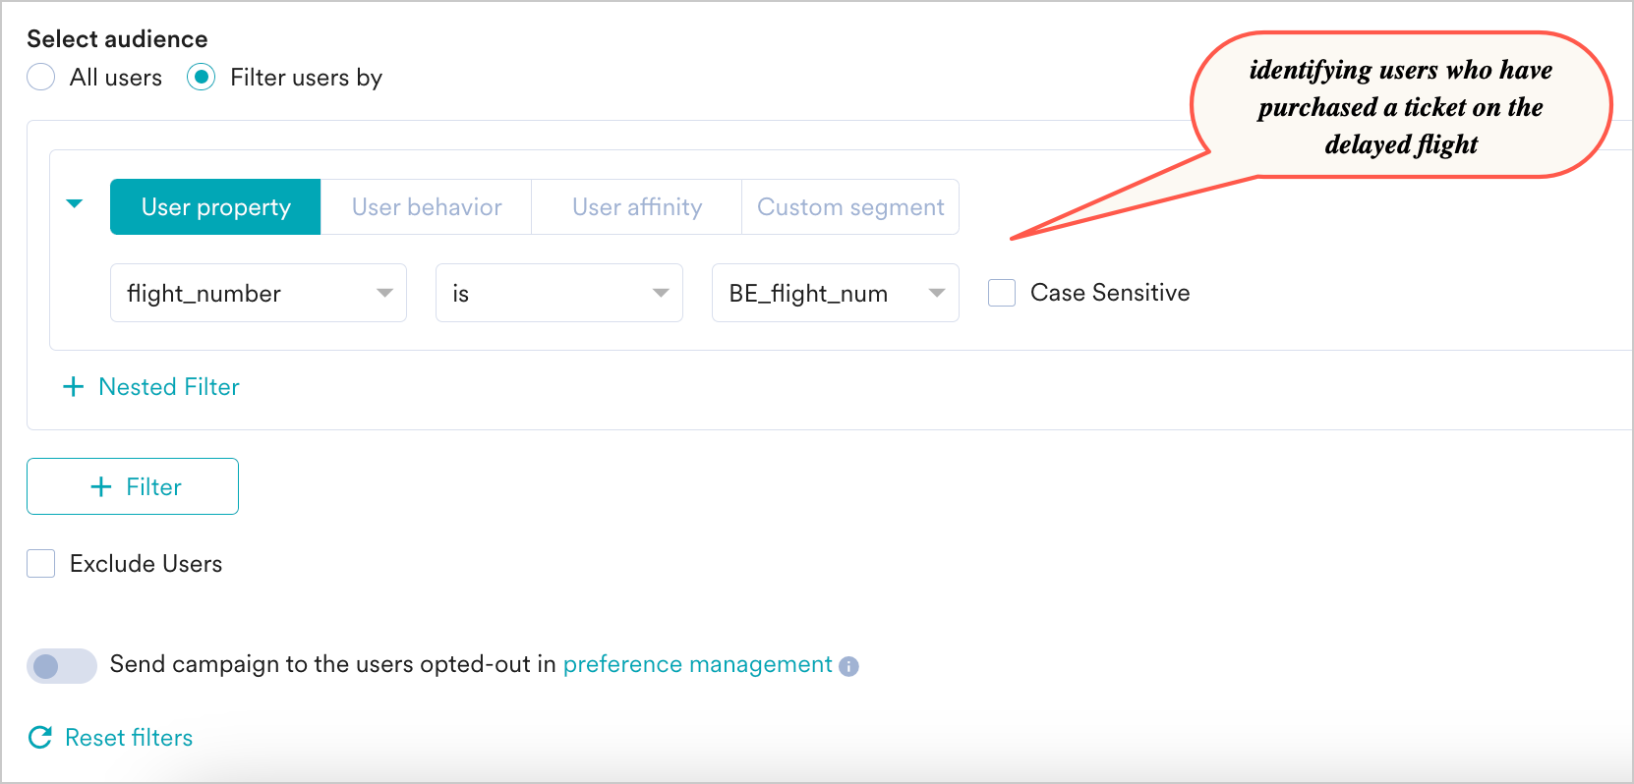Click the info icon beside preference management
Viewport: 1634px width, 784px height.
[x=848, y=666]
